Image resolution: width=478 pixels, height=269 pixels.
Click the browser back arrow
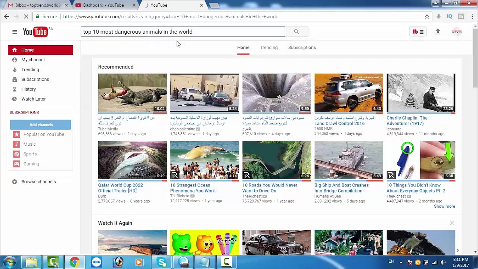click(6, 16)
